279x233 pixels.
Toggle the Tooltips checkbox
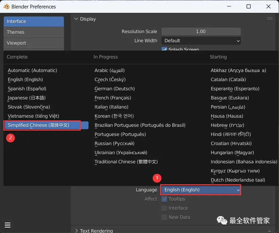[x=164, y=199]
